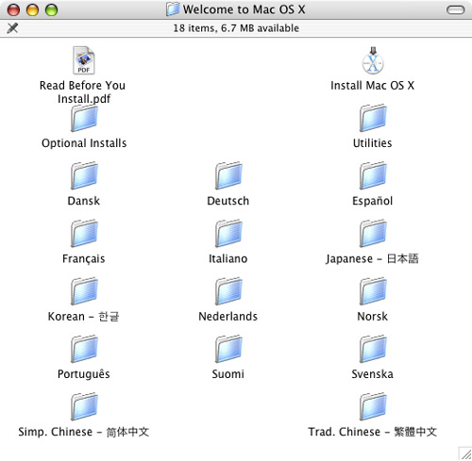Click the '18 items, 6.7 MB available' status text

pos(236,28)
